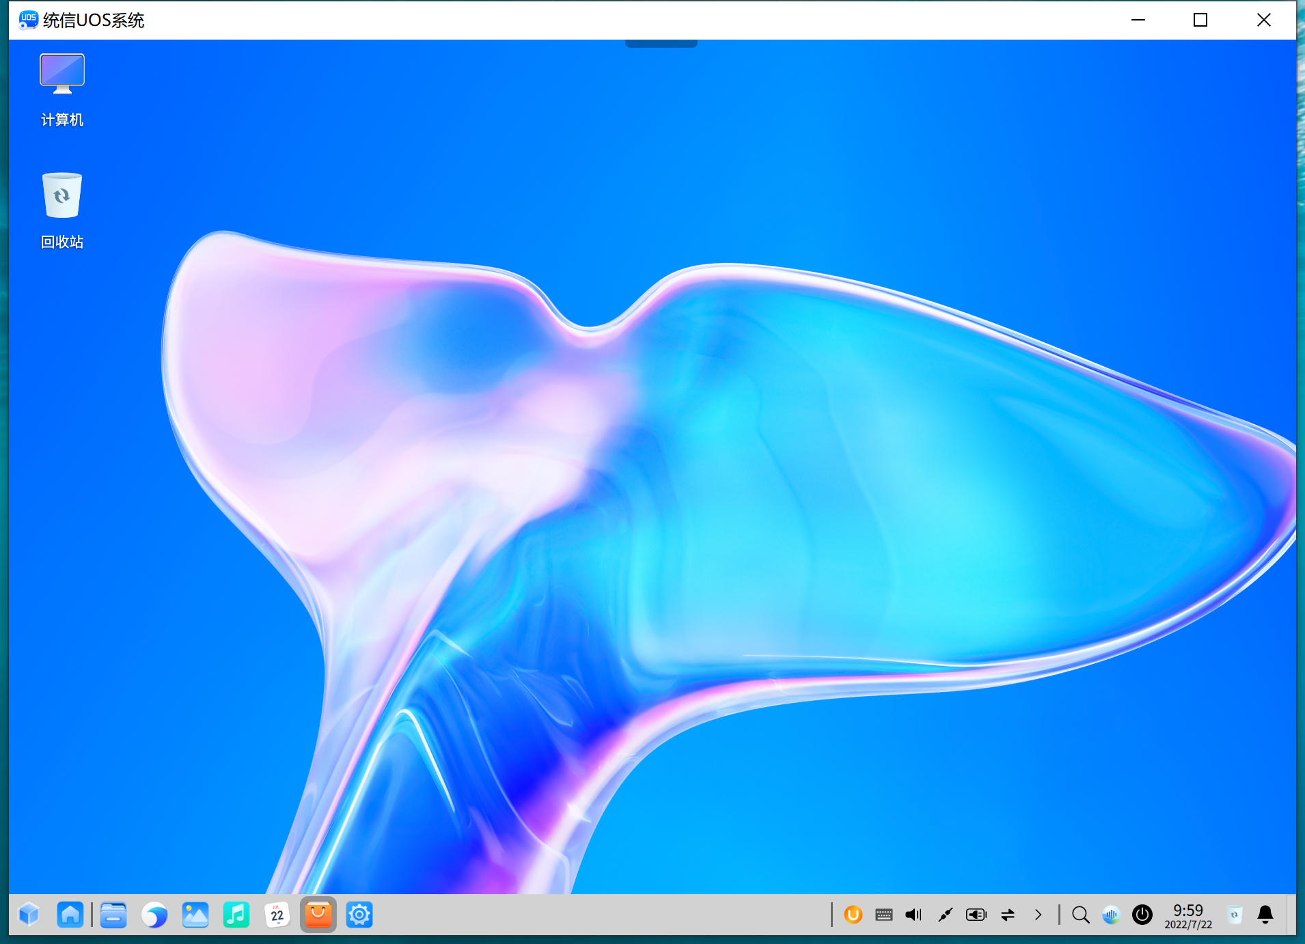Click the blue home icon in dock
This screenshot has width=1305, height=944.
point(70,915)
